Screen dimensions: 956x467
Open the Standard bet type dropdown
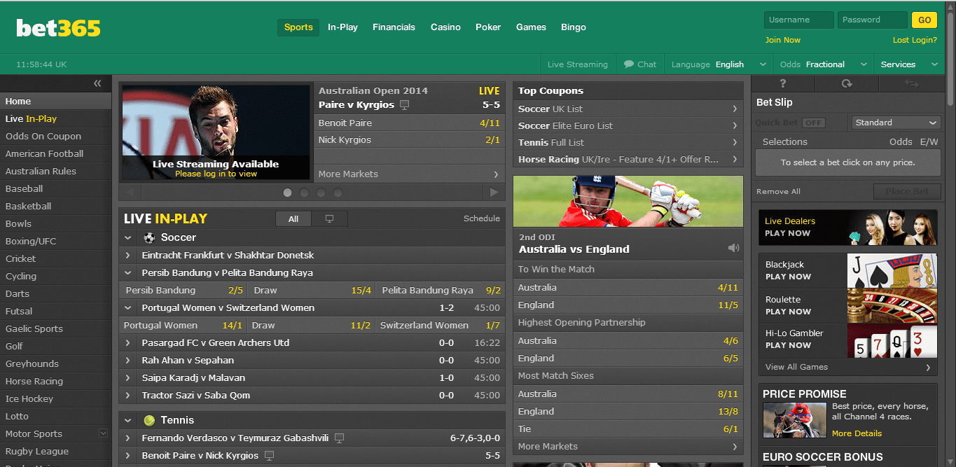pyautogui.click(x=895, y=123)
